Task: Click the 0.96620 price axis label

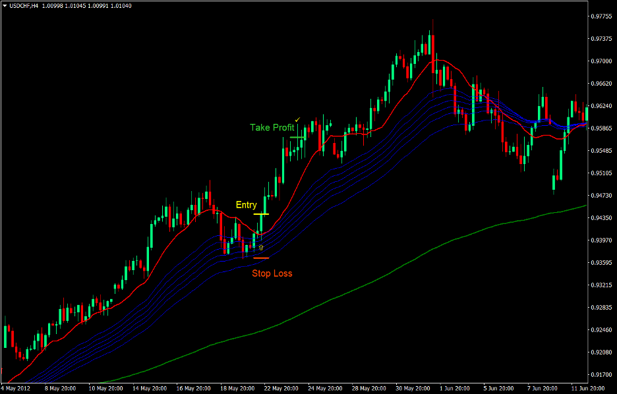Action: pyautogui.click(x=602, y=84)
